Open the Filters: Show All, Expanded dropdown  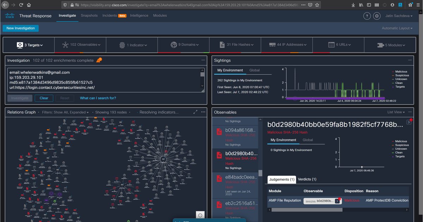coord(66,112)
